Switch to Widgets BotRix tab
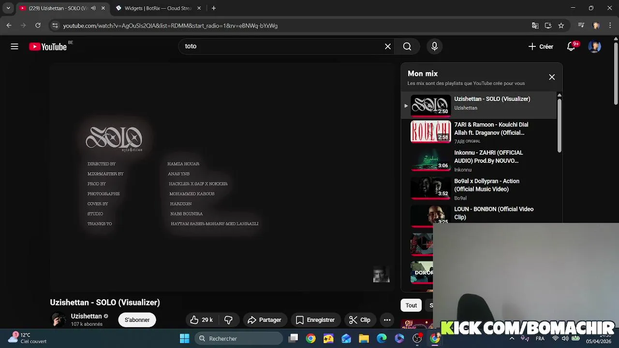Image resolution: width=619 pixels, height=348 pixels. point(158,8)
